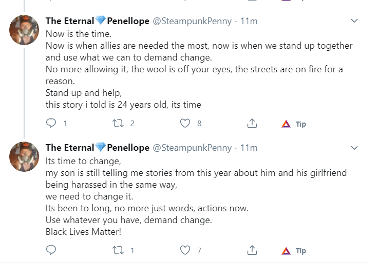Open @SteampunkPenny handle on the second tweet
This screenshot has height=280, width=378.
[192, 148]
